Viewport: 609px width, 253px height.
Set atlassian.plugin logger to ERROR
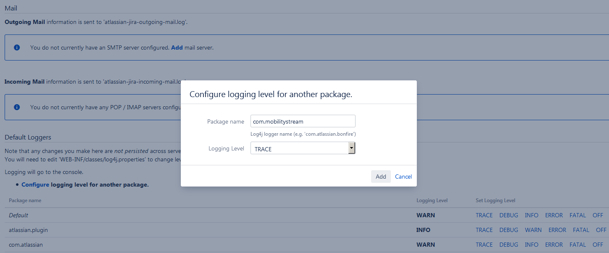click(x=557, y=230)
